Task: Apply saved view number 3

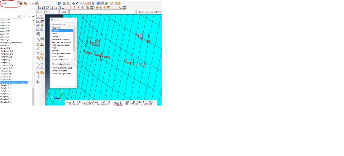Action: tap(75, 7)
